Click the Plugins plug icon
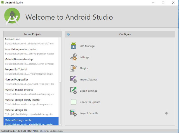The height and width of the screenshot is (133, 179). point(74,68)
